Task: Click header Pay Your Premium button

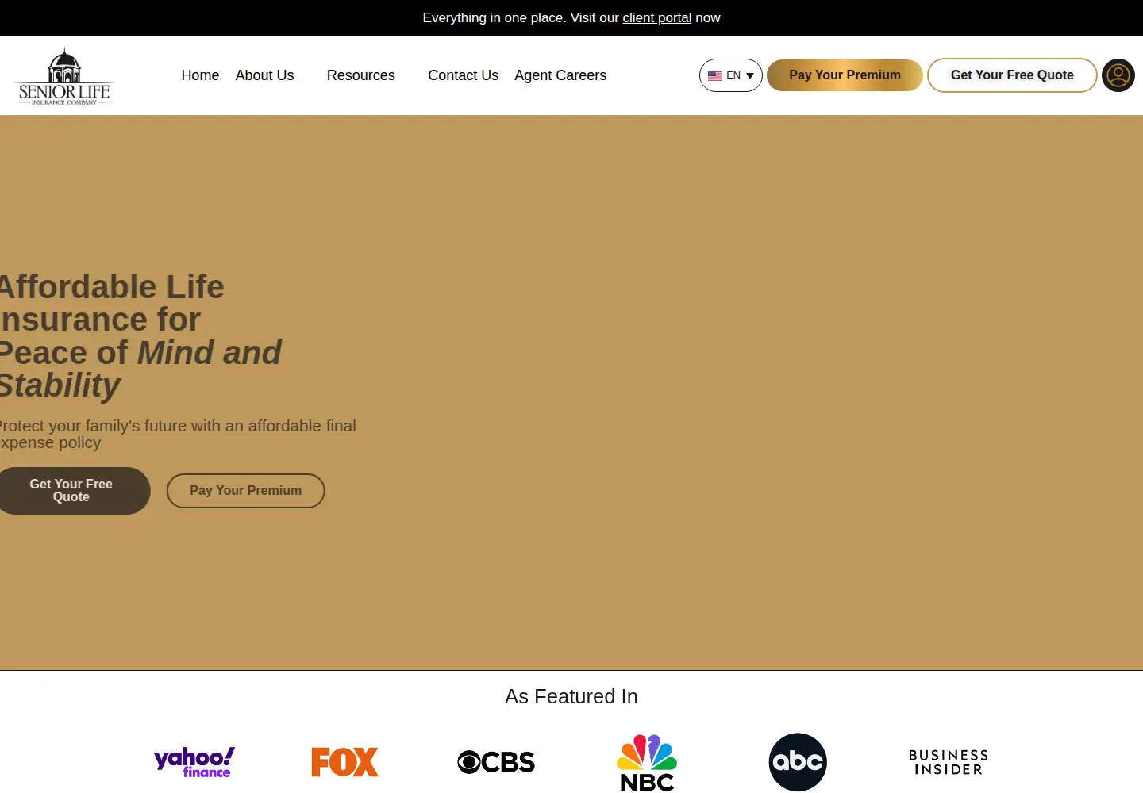Action: 845,75
